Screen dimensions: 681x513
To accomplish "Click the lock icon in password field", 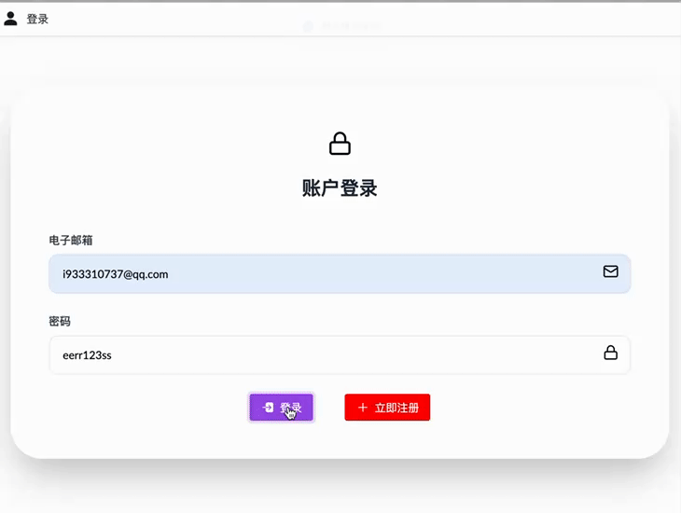I will [610, 353].
